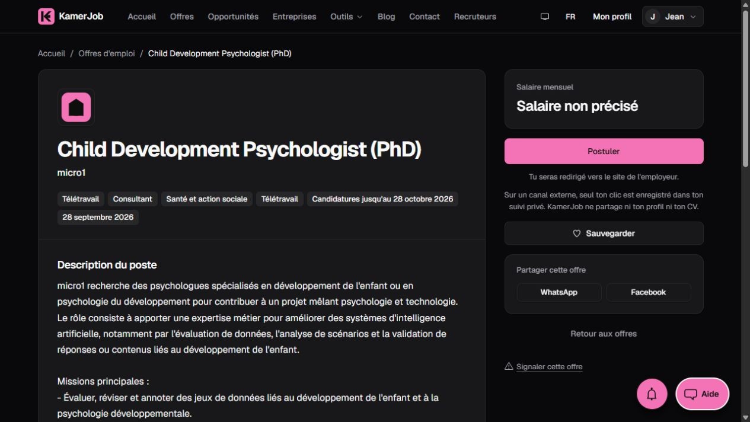Image resolution: width=750 pixels, height=422 pixels.
Task: Click the KamerJob brand name
Action: [81, 17]
